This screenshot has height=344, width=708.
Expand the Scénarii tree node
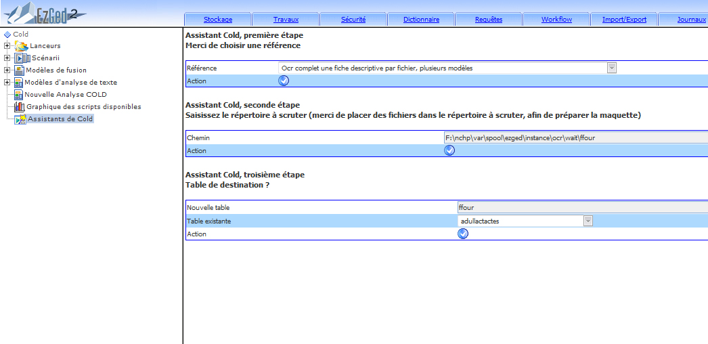pos(7,58)
